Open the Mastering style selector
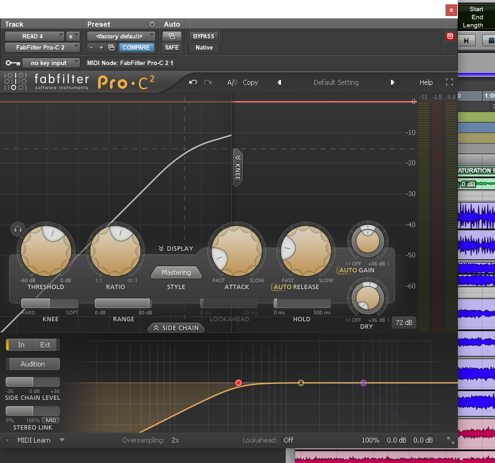 click(x=176, y=272)
